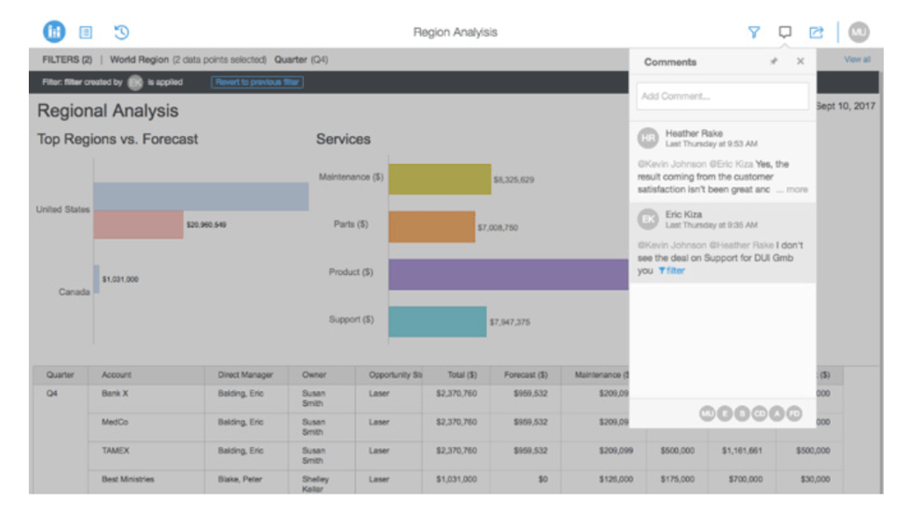
Task: Open the Quarter Q4 filter
Action: 300,60
